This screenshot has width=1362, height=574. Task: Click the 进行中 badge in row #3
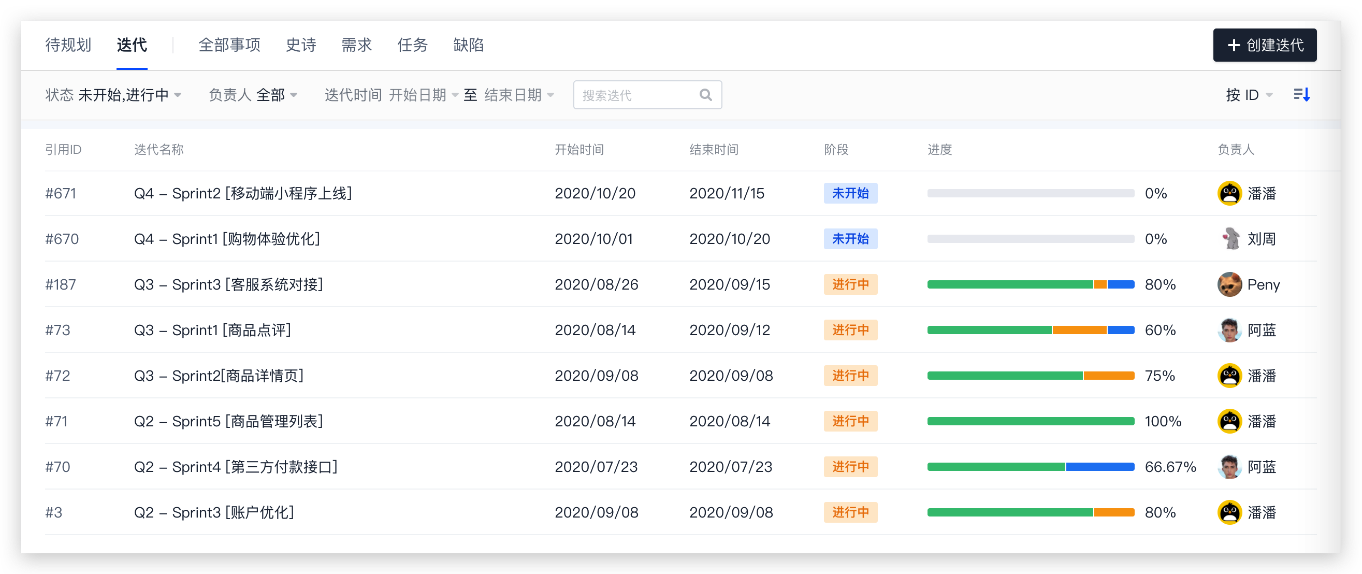tap(850, 512)
